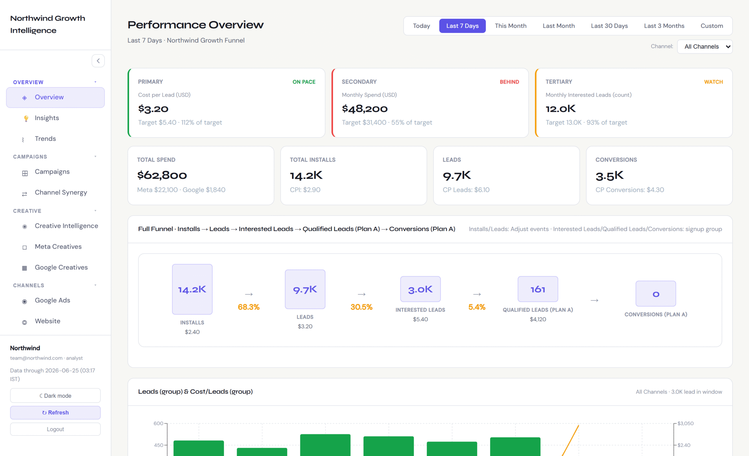Image resolution: width=749 pixels, height=456 pixels.
Task: Click the Overview diamond icon in sidebar
Action: 25,98
